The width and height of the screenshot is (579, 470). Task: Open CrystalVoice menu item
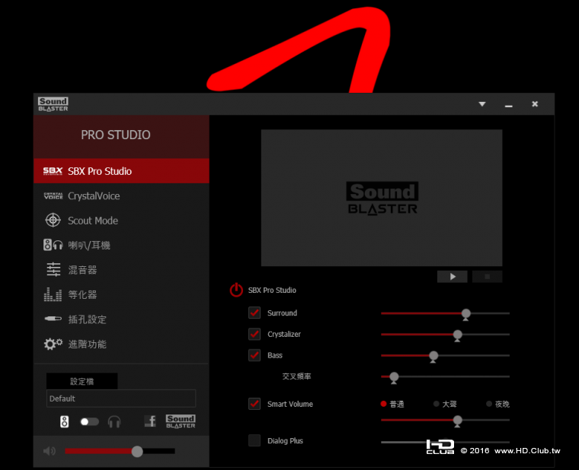121,195
